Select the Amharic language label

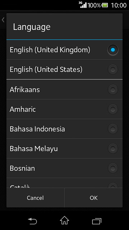point(23,109)
